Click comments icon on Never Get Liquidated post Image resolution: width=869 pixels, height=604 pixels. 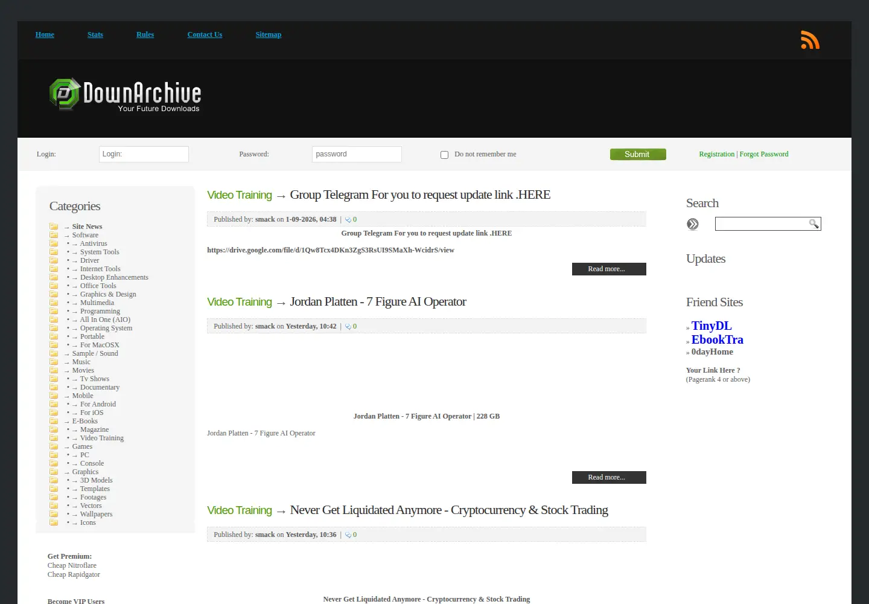(348, 535)
